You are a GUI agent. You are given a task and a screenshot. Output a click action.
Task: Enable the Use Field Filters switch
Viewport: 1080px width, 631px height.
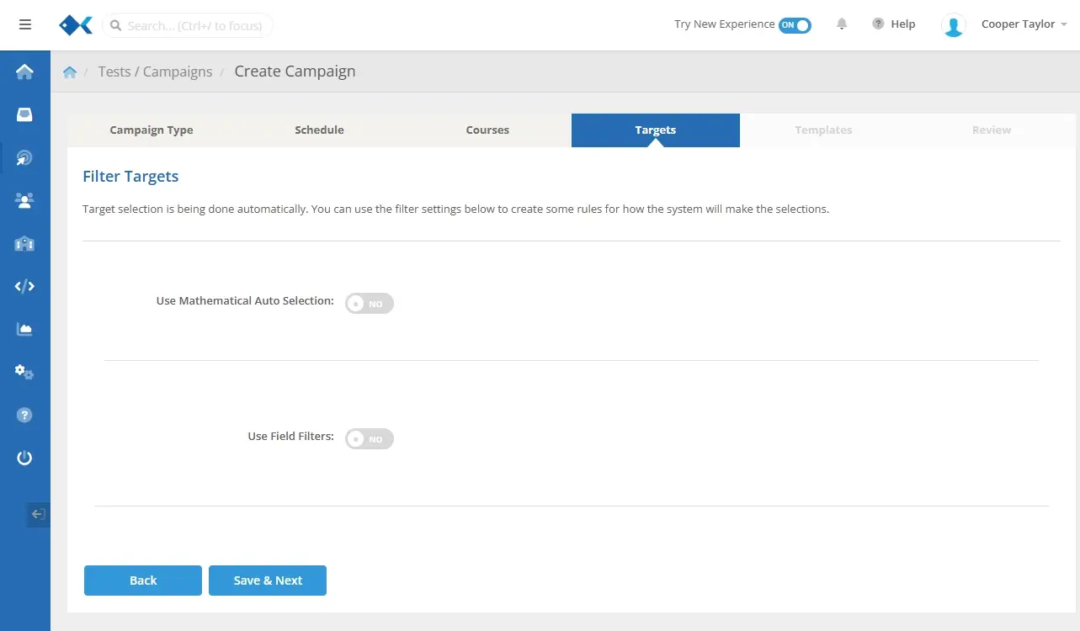point(370,439)
